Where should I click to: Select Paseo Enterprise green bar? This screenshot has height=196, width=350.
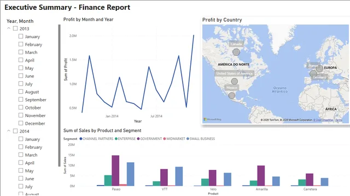coord(108,180)
